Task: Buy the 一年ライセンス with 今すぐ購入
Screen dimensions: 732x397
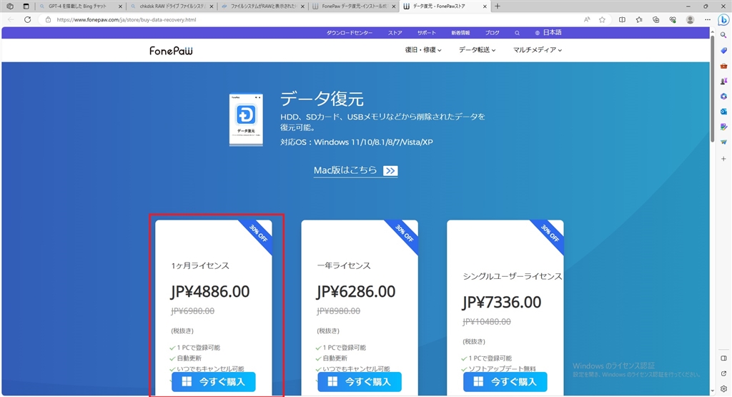Action: 360,381
